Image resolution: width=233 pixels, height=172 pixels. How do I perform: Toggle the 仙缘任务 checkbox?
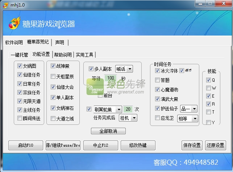pyautogui.click(x=20, y=74)
